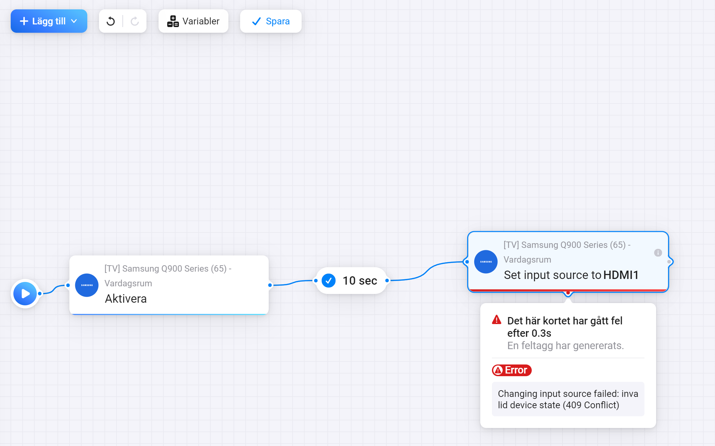This screenshot has width=715, height=446.
Task: Click output connector on HDMI1 card right edge
Action: pyautogui.click(x=669, y=262)
